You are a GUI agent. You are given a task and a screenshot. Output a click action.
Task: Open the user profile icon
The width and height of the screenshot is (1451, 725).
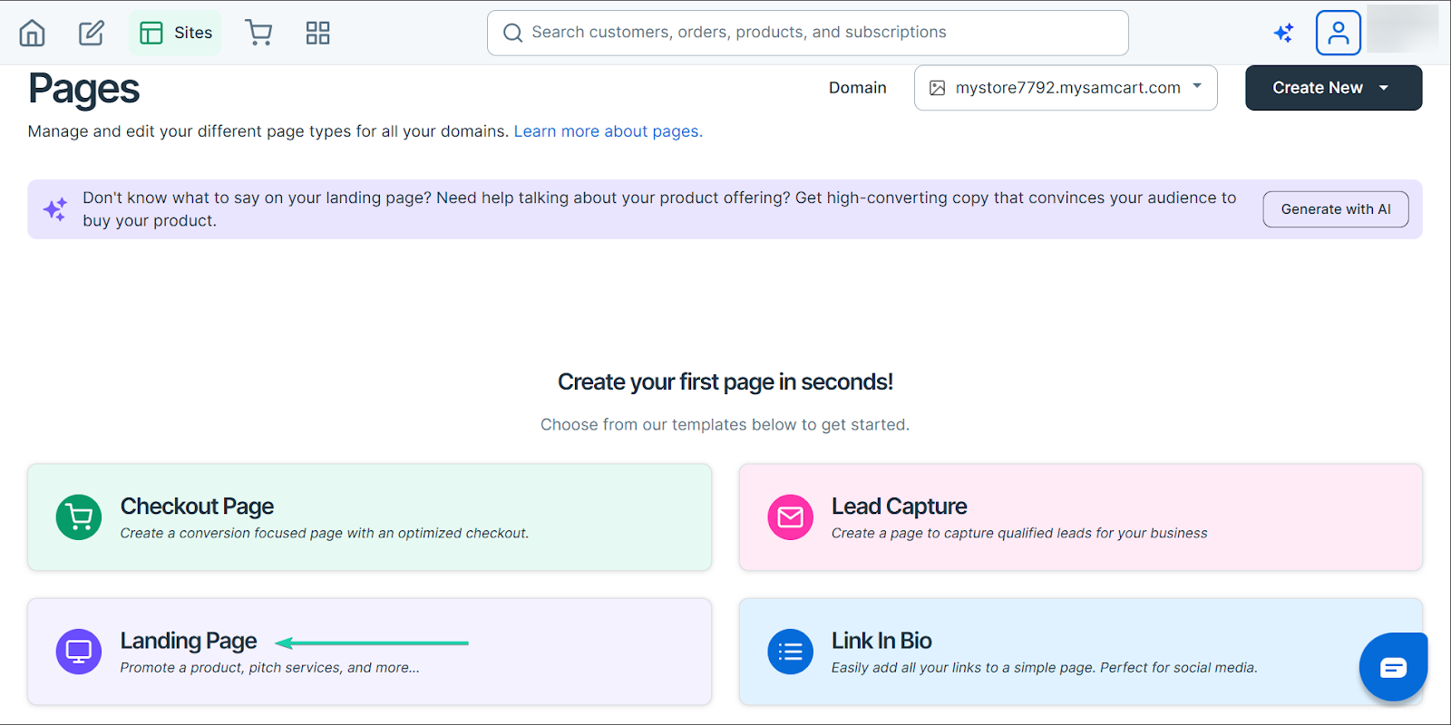tap(1338, 34)
